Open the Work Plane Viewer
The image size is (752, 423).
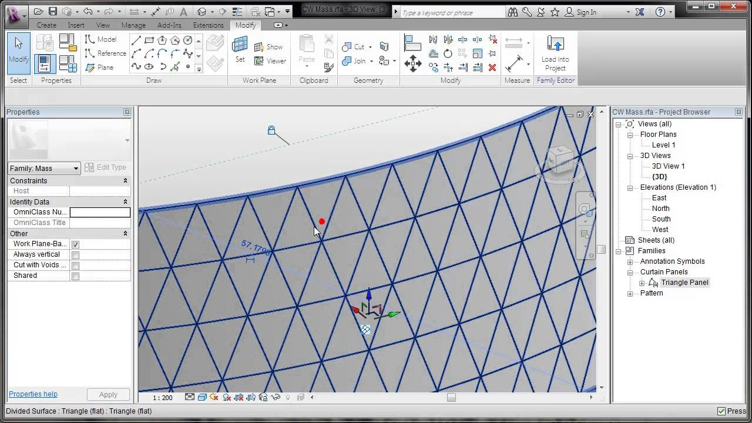pos(270,61)
